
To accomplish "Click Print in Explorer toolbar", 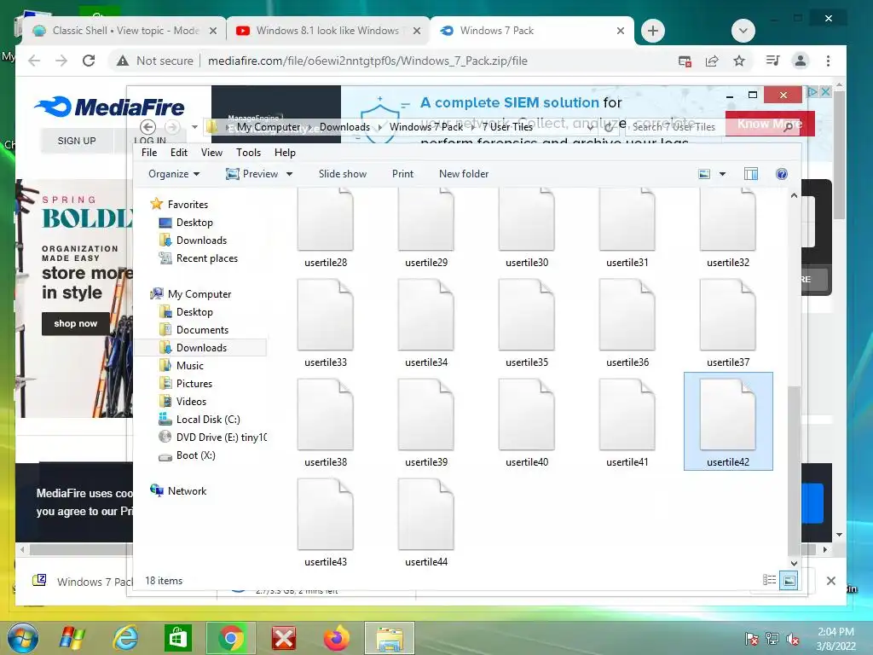I will tap(402, 174).
